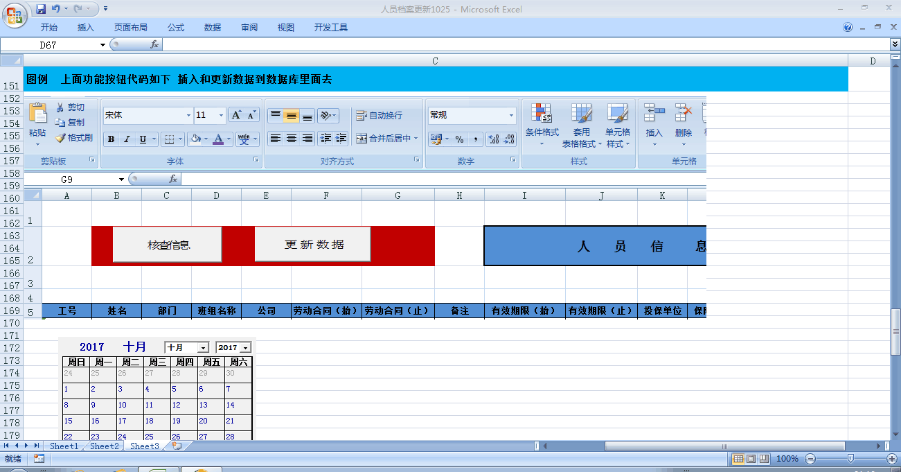This screenshot has width=901, height=472.
Task: Open the Name Box dropdown for D67
Action: click(102, 44)
